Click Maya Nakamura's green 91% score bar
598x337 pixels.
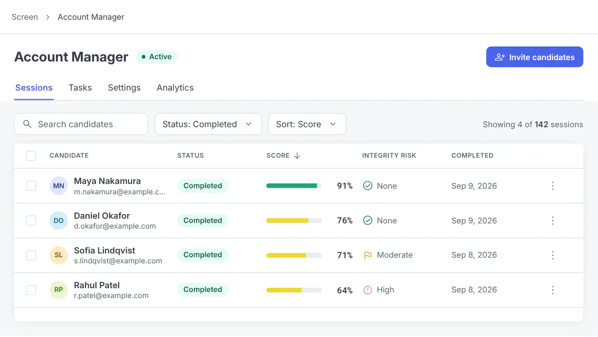(x=294, y=186)
